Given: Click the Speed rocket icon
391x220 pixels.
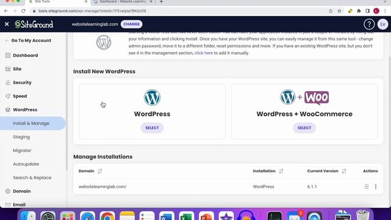Looking at the screenshot, I should pyautogui.click(x=8, y=96).
